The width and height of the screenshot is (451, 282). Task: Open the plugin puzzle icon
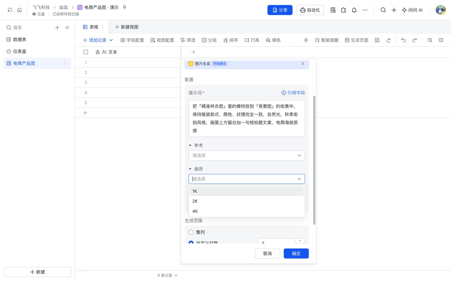(344, 10)
